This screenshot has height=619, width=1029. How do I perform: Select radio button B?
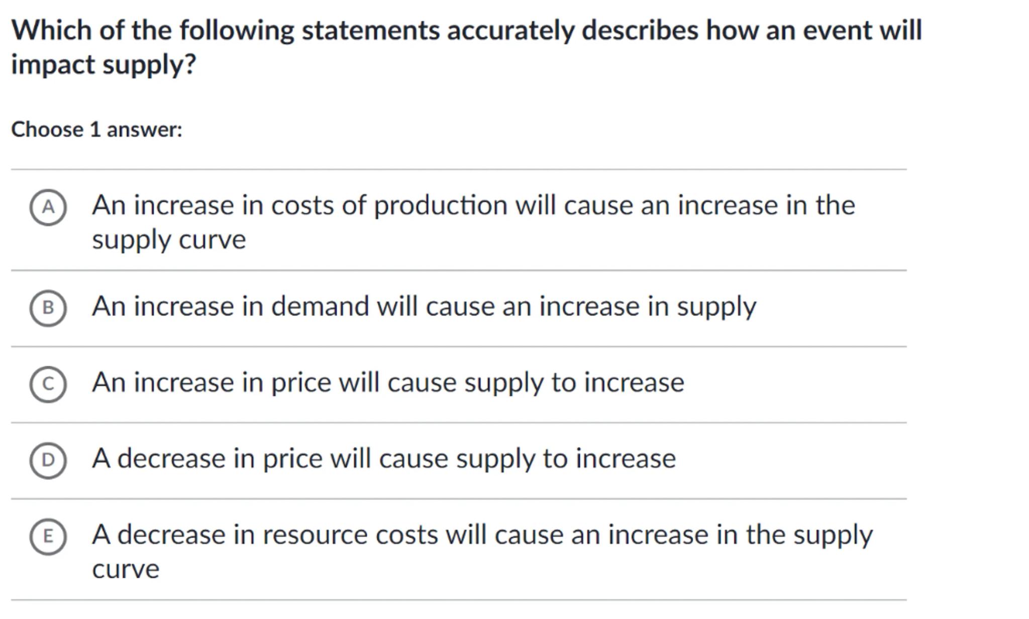(x=48, y=308)
